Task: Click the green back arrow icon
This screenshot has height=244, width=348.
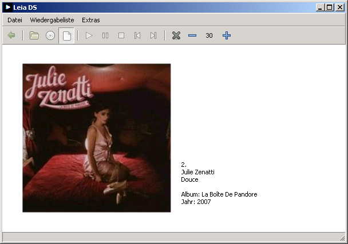Action: [11, 35]
